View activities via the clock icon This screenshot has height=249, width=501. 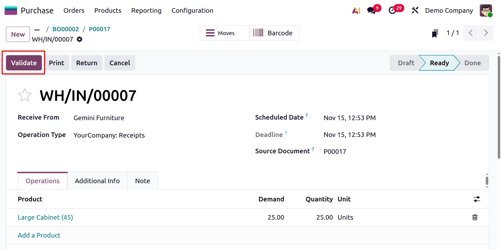click(x=392, y=10)
